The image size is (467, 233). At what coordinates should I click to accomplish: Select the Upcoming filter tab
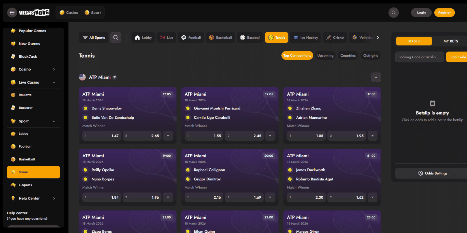point(325,56)
